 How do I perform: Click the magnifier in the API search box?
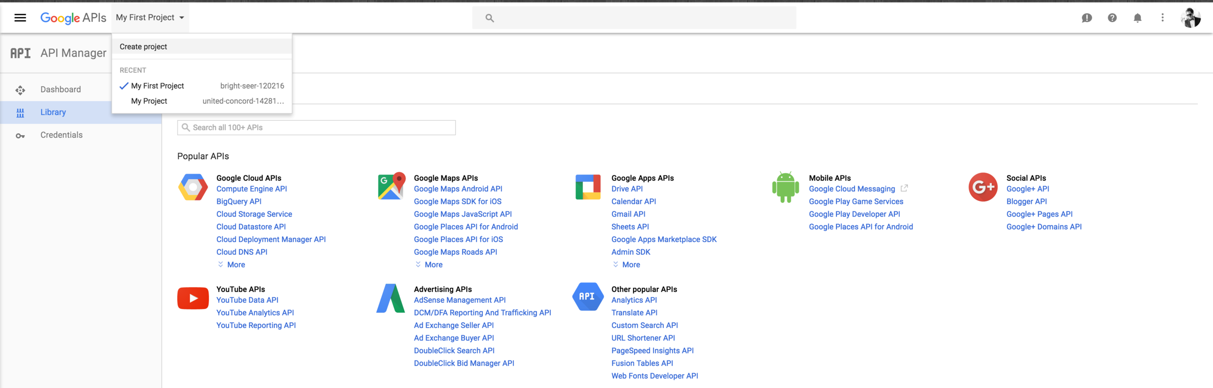185,127
